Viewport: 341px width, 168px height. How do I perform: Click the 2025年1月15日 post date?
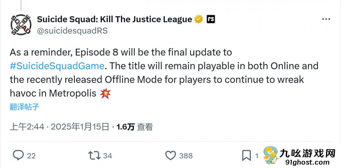[80, 127]
